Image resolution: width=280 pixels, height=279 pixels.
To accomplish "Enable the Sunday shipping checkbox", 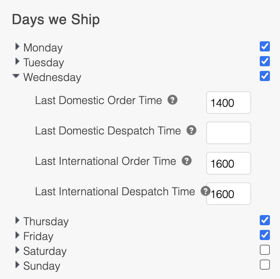I will [x=265, y=265].
